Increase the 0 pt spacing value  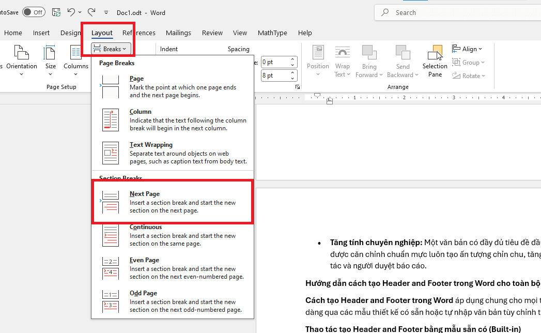click(292, 59)
